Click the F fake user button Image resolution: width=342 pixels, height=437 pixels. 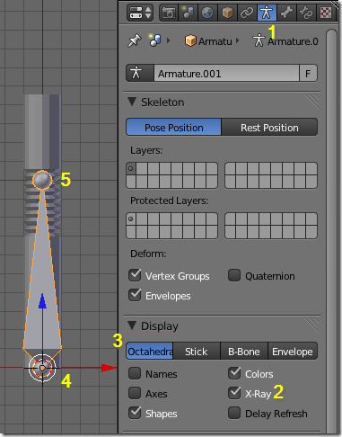point(308,73)
